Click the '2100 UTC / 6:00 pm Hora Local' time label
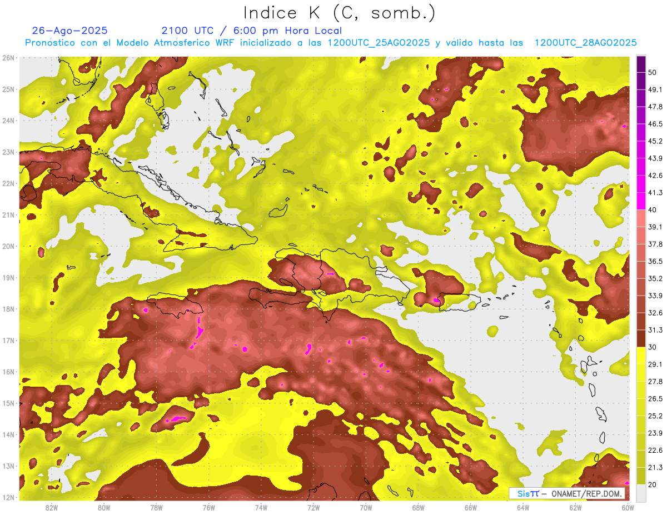 coord(252,31)
